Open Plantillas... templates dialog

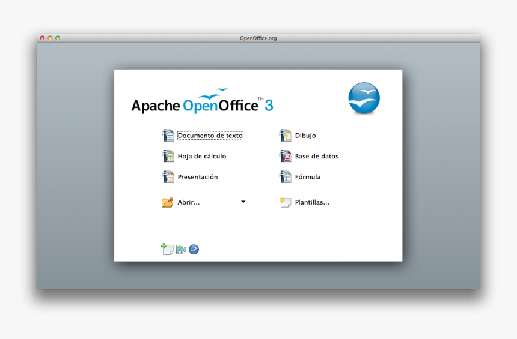click(x=312, y=202)
